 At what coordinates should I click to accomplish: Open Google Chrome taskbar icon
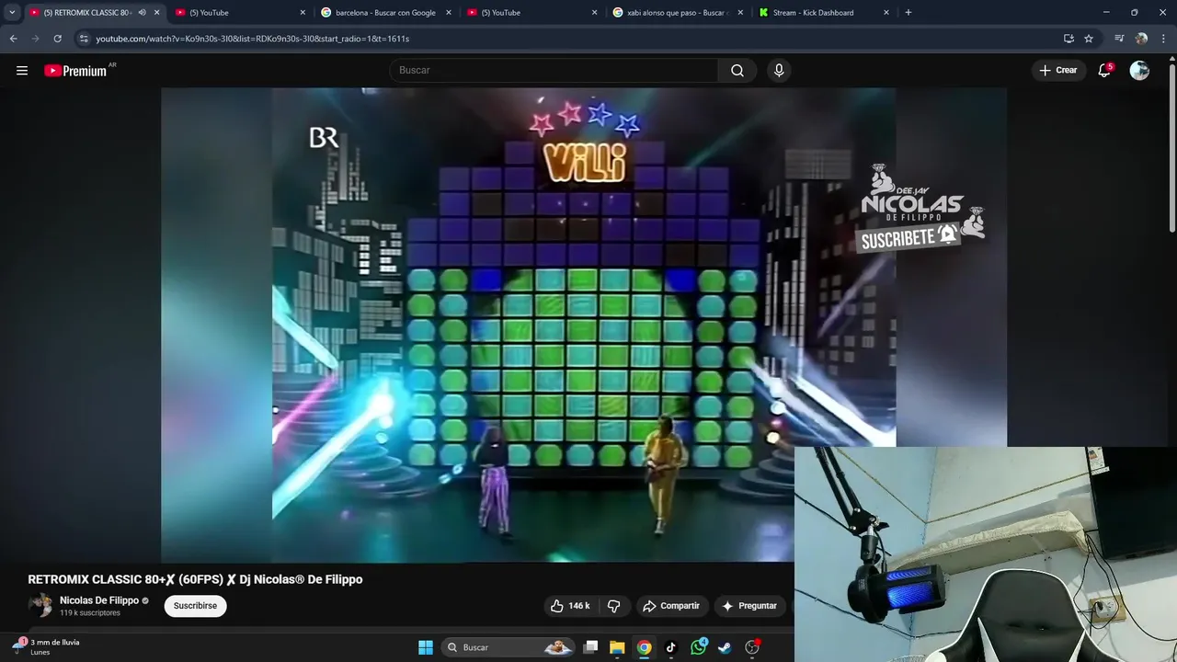645,647
